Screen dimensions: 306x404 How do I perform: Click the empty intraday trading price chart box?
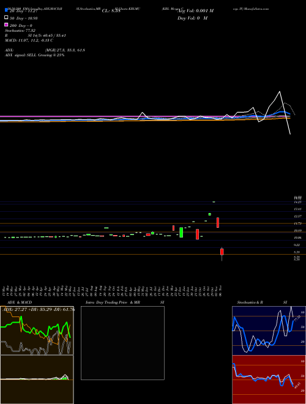122,343
